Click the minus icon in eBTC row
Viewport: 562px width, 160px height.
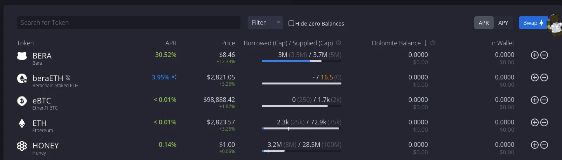pos(544,100)
